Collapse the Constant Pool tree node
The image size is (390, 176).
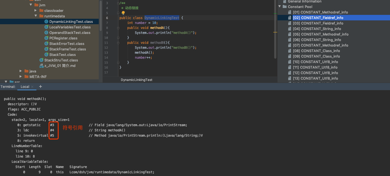pyautogui.click(x=279, y=7)
